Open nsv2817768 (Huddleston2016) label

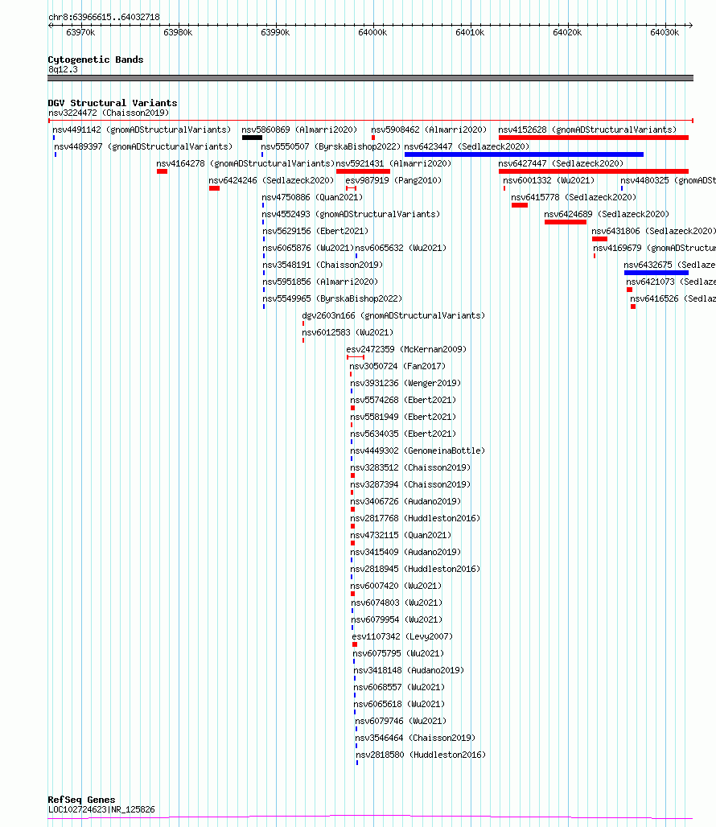tap(415, 518)
